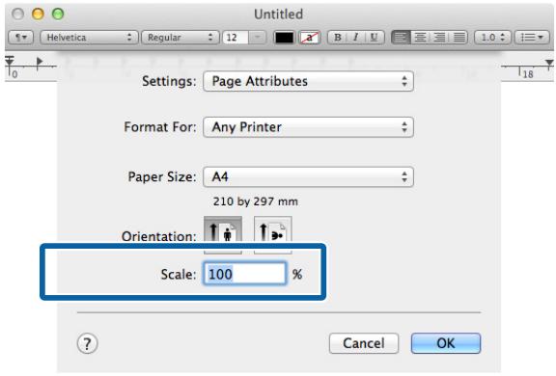
Task: Open the Paper Size A4 dropdown
Action: pyautogui.click(x=308, y=176)
